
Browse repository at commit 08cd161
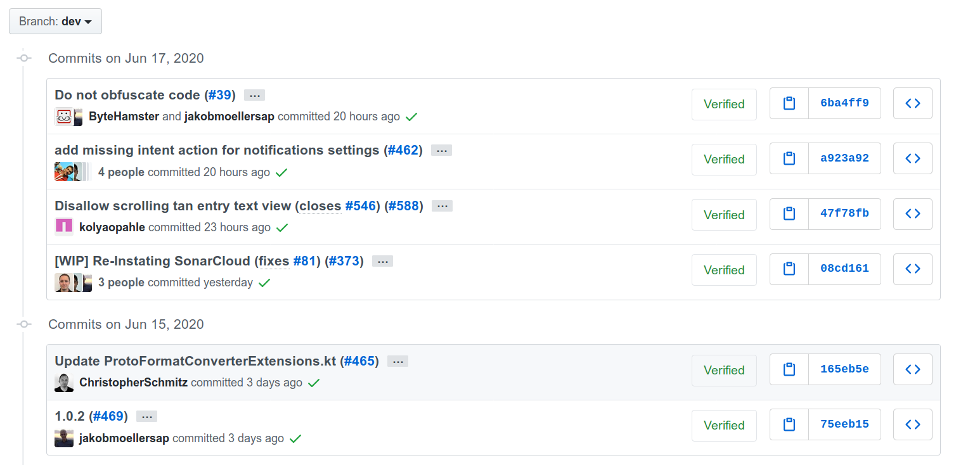click(912, 269)
